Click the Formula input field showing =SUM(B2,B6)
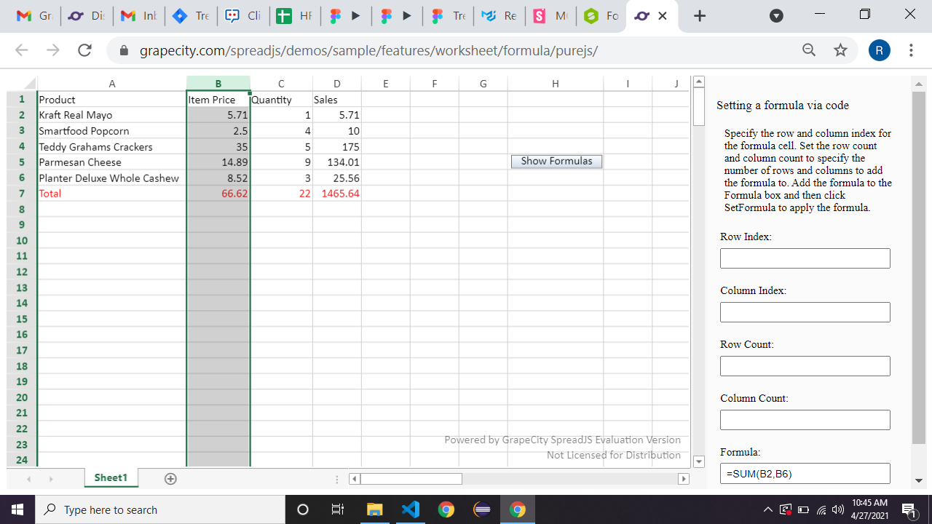This screenshot has height=524, width=932. point(805,473)
